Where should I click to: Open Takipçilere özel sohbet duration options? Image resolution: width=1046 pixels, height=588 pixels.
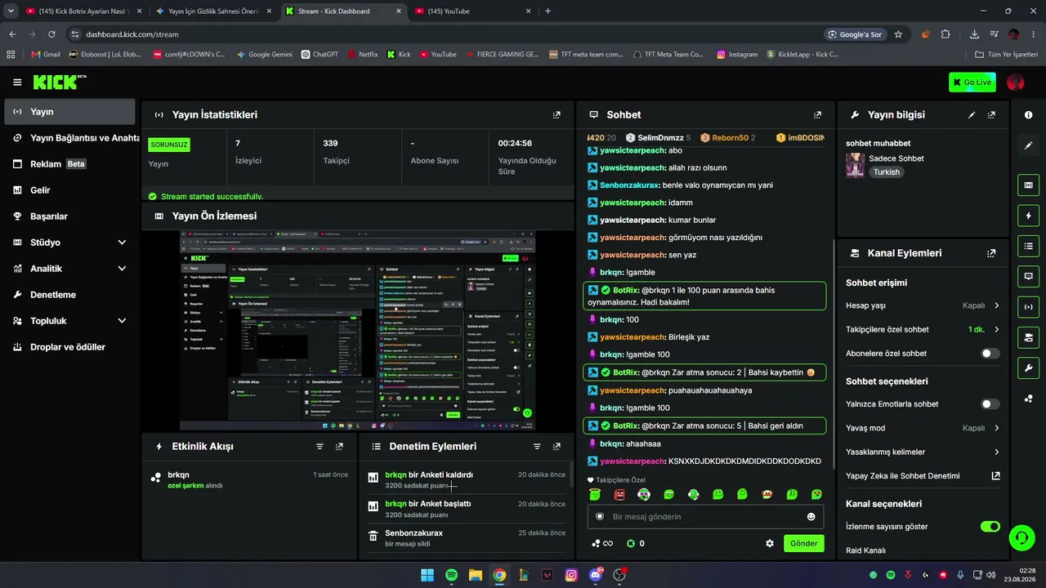pos(923,329)
